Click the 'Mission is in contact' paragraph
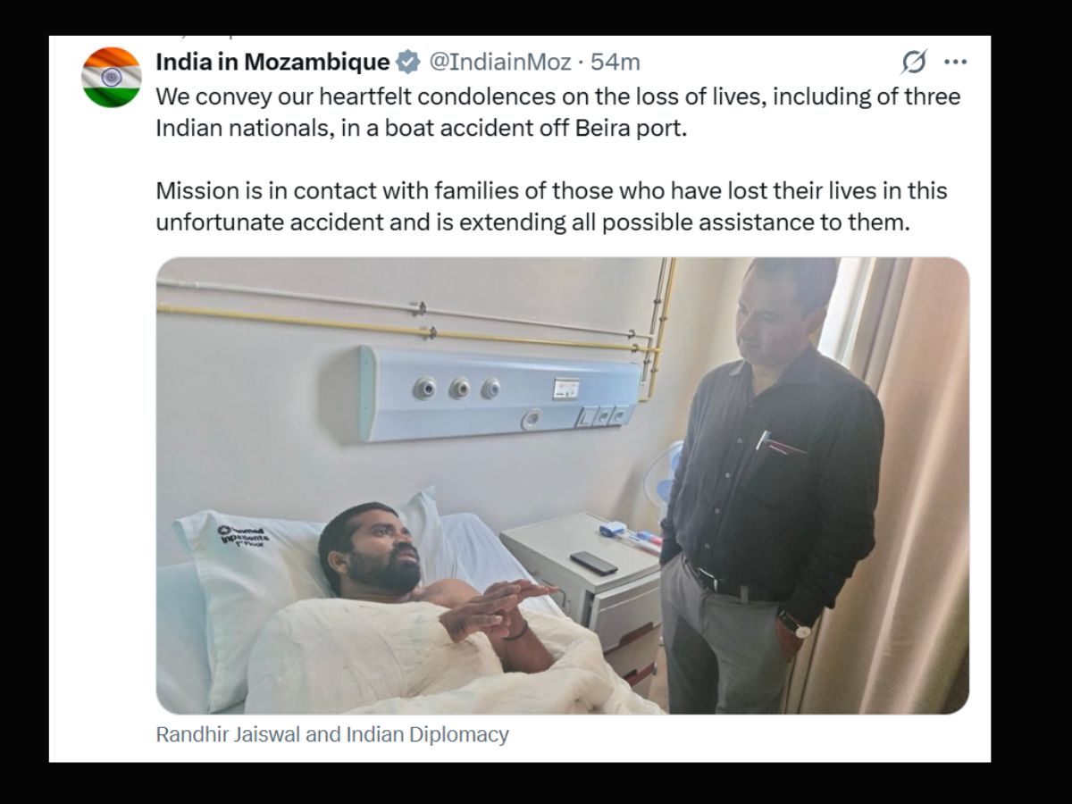The image size is (1072, 804). (551, 206)
